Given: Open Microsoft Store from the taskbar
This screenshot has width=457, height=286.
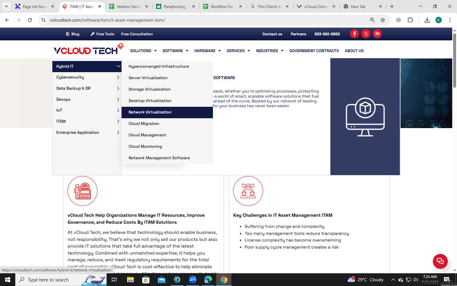Looking at the screenshot, I should point(146,280).
